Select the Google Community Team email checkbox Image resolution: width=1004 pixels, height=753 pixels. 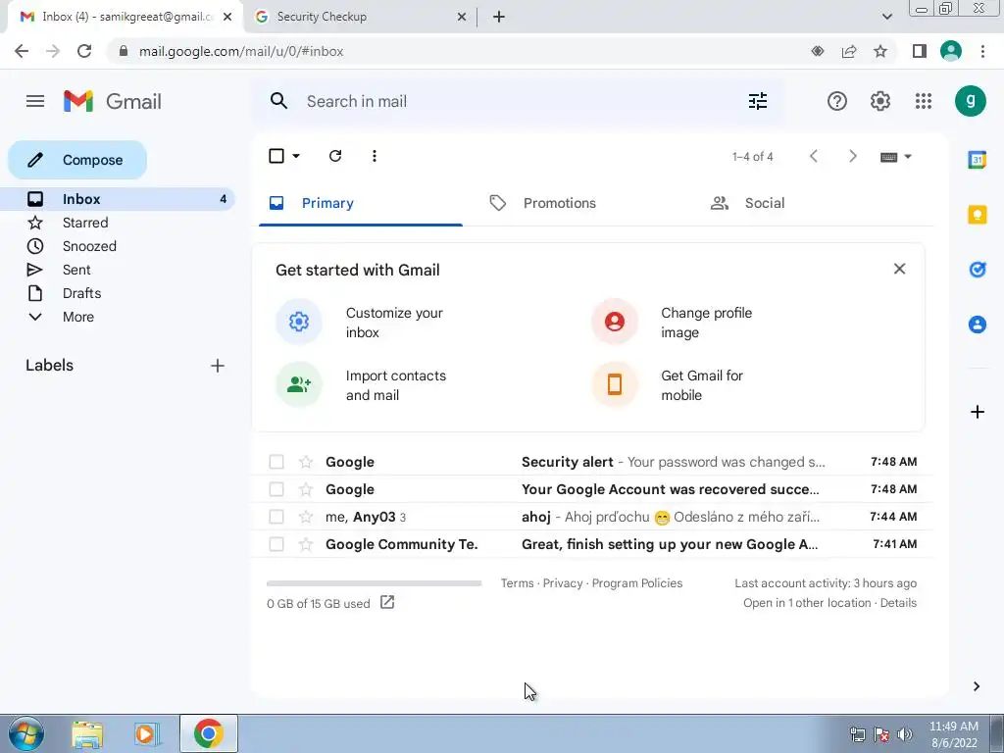[276, 544]
